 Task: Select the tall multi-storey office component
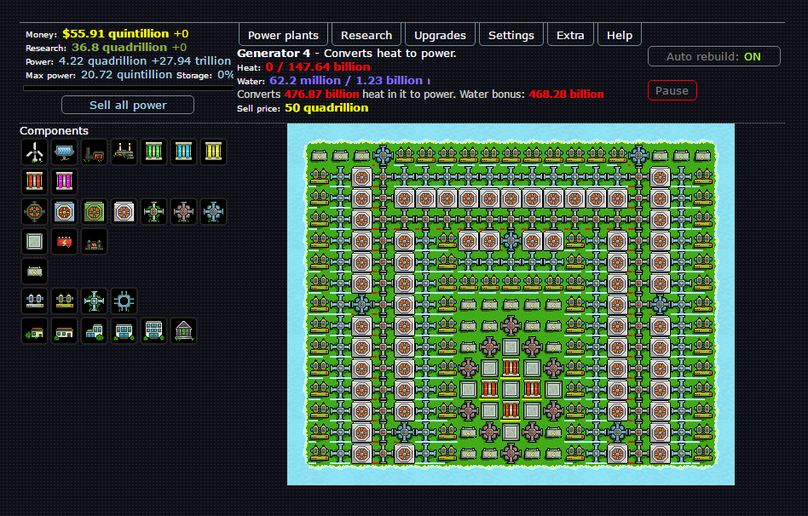click(154, 331)
